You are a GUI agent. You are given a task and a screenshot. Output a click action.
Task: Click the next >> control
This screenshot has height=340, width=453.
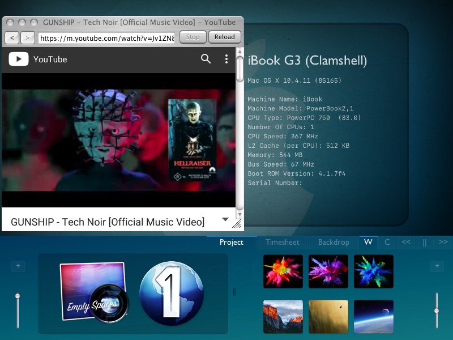click(443, 243)
